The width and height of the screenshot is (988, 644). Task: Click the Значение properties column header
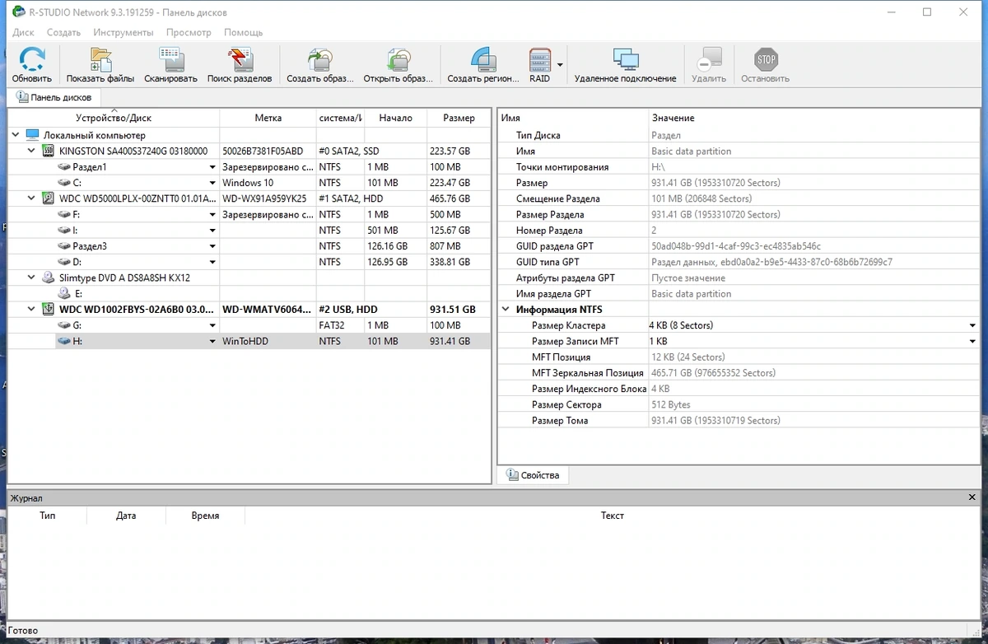tap(815, 118)
